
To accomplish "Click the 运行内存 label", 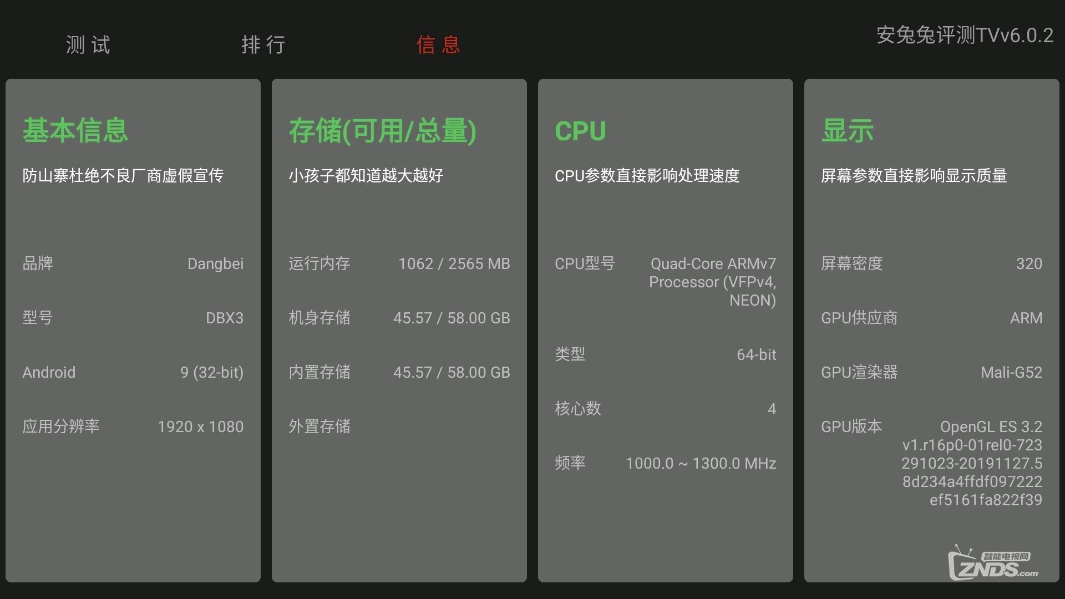I will coord(319,263).
